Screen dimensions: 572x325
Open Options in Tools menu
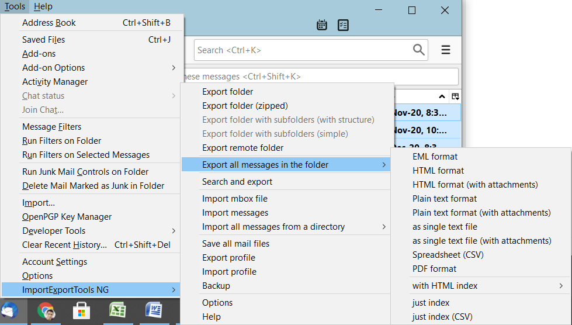[x=91, y=276]
